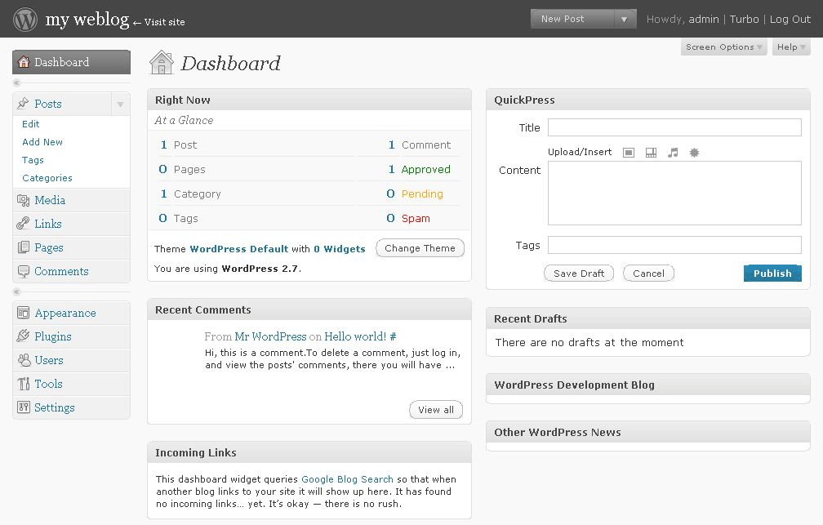
Task: Click the Change Theme button
Action: point(420,248)
